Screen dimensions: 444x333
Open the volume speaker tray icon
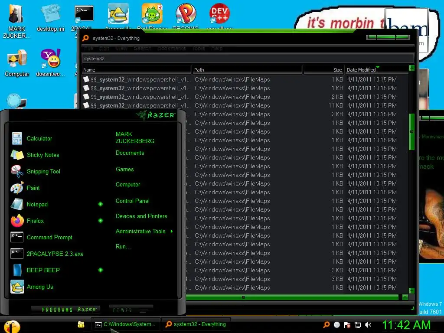pos(368,325)
